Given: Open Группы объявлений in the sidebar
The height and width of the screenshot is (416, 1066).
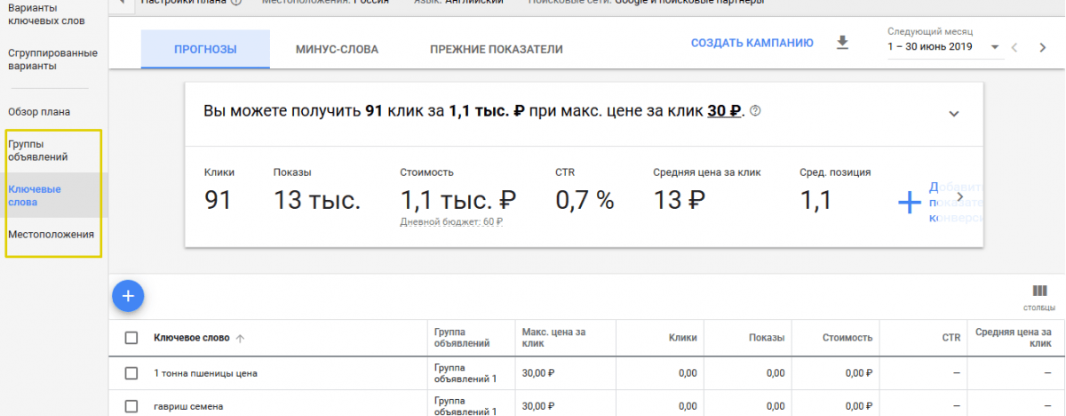Looking at the screenshot, I should tap(38, 150).
